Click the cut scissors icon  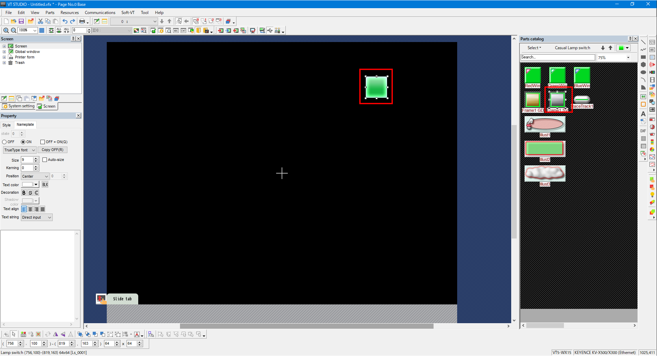(40, 21)
